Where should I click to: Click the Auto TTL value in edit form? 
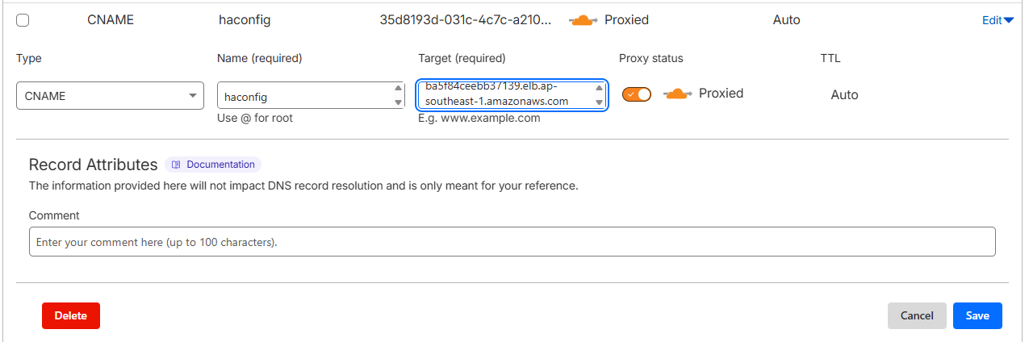click(x=844, y=95)
